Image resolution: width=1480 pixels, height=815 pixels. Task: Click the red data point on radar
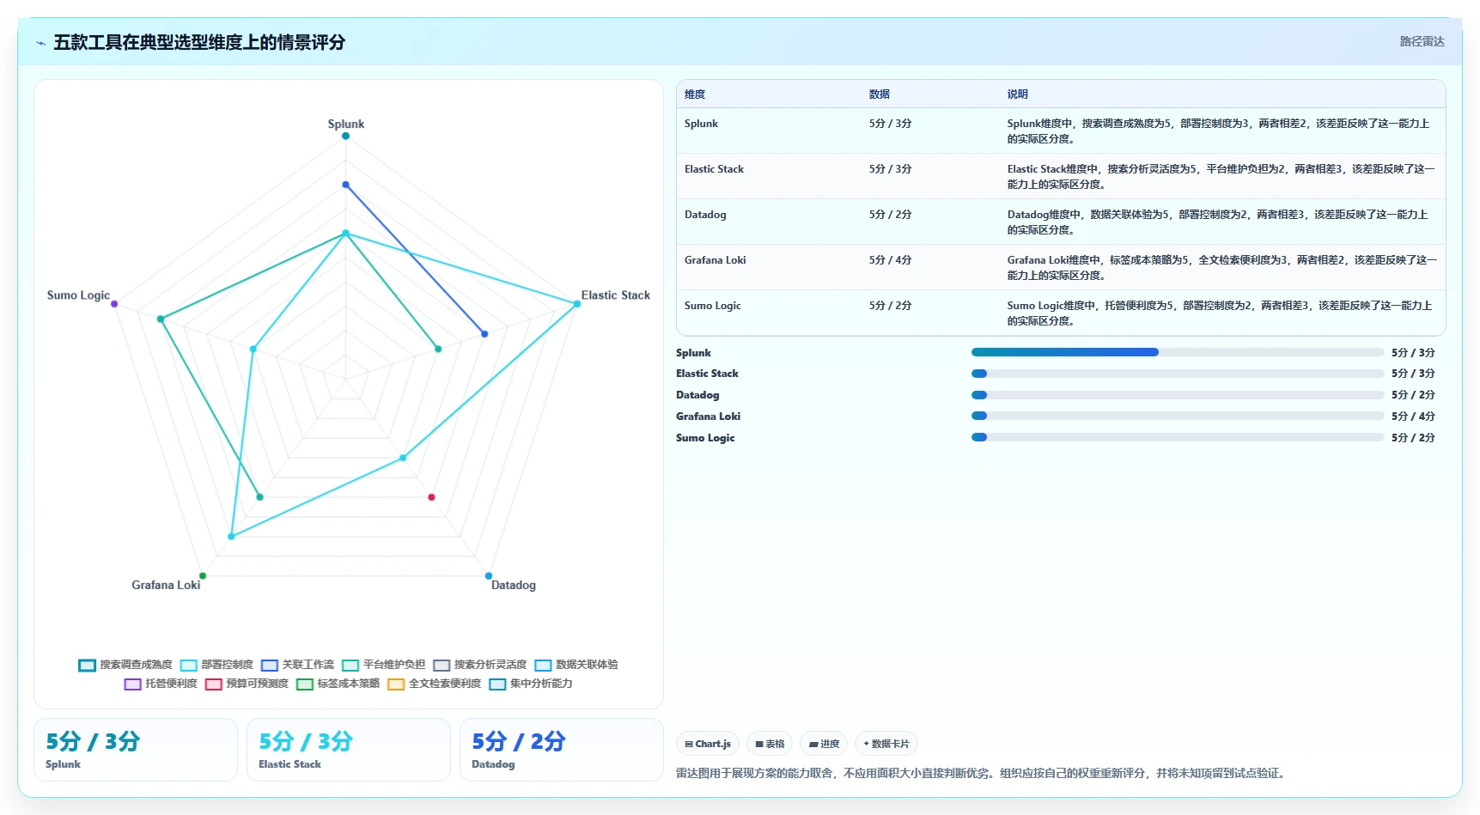pyautogui.click(x=431, y=497)
